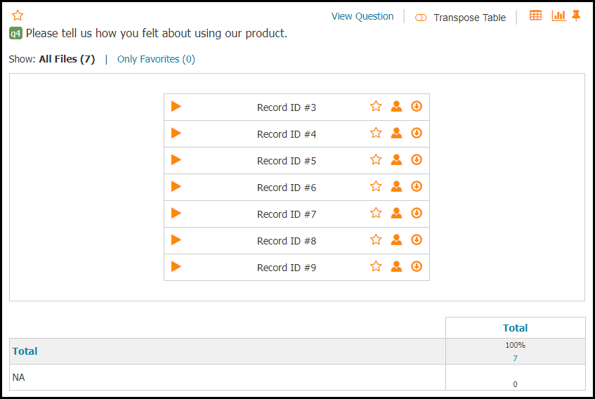The image size is (595, 399).
Task: Download file for Record ID #7
Action: 417,213
